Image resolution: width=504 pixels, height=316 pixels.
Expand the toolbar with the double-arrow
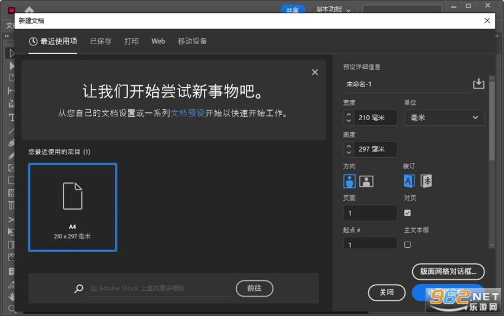pyautogui.click(x=7, y=36)
